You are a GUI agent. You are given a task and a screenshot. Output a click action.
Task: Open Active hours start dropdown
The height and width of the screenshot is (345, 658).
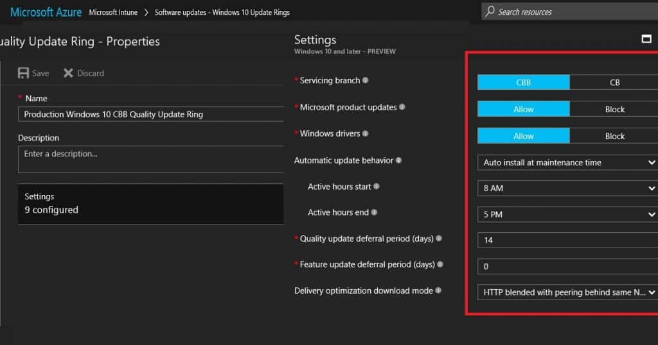click(567, 189)
